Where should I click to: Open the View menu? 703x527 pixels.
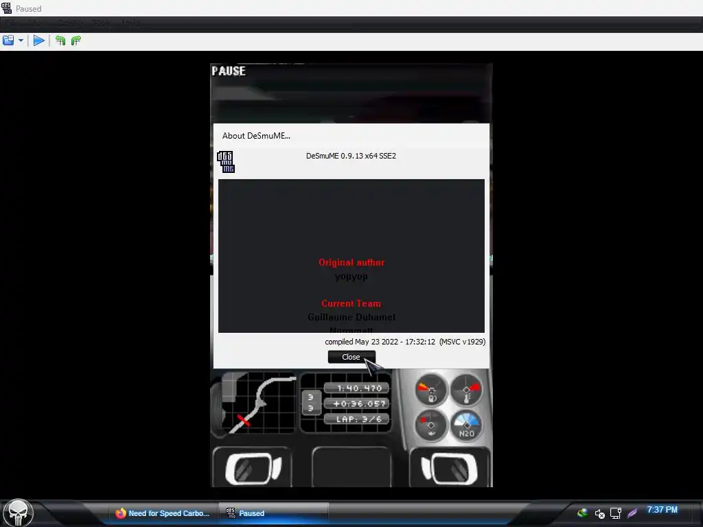click(35, 23)
